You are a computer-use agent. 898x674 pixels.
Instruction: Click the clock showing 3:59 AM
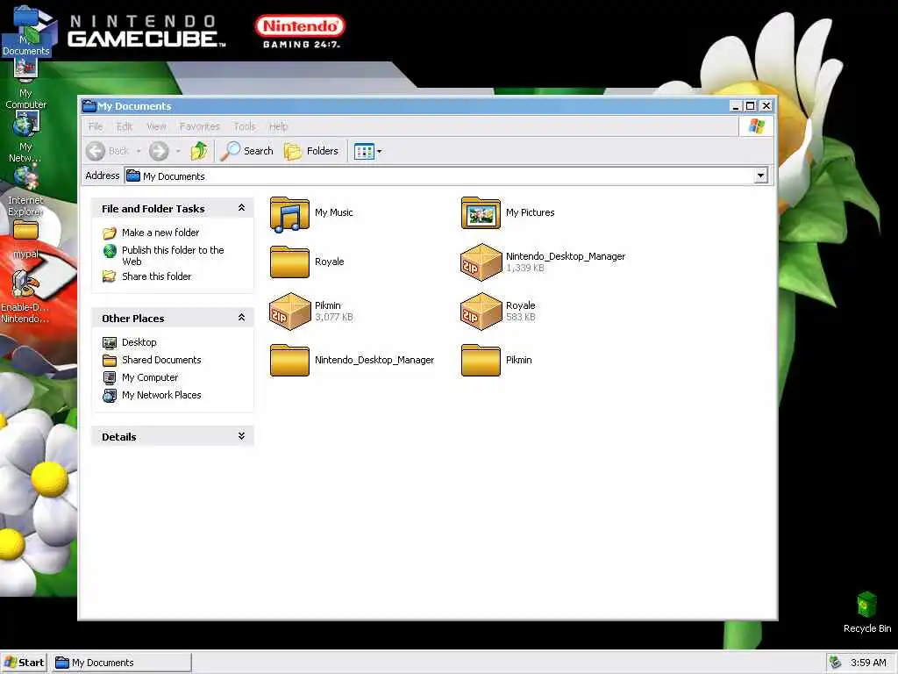tap(868, 663)
